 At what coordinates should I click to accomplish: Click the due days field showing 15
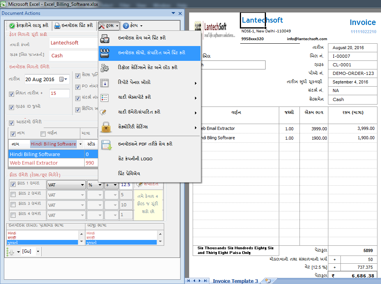point(60,93)
